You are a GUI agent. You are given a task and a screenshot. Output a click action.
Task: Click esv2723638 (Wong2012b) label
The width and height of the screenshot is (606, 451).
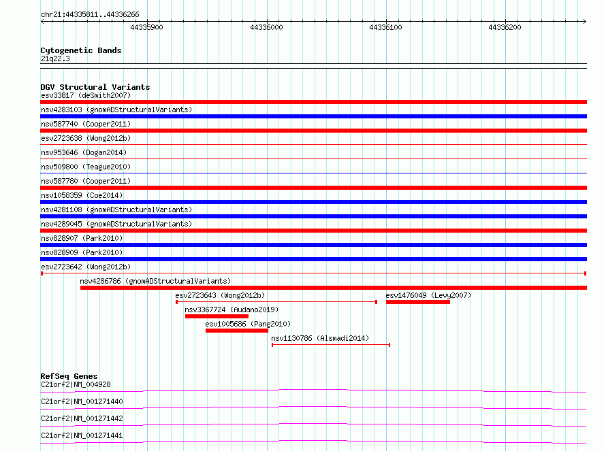[86, 138]
